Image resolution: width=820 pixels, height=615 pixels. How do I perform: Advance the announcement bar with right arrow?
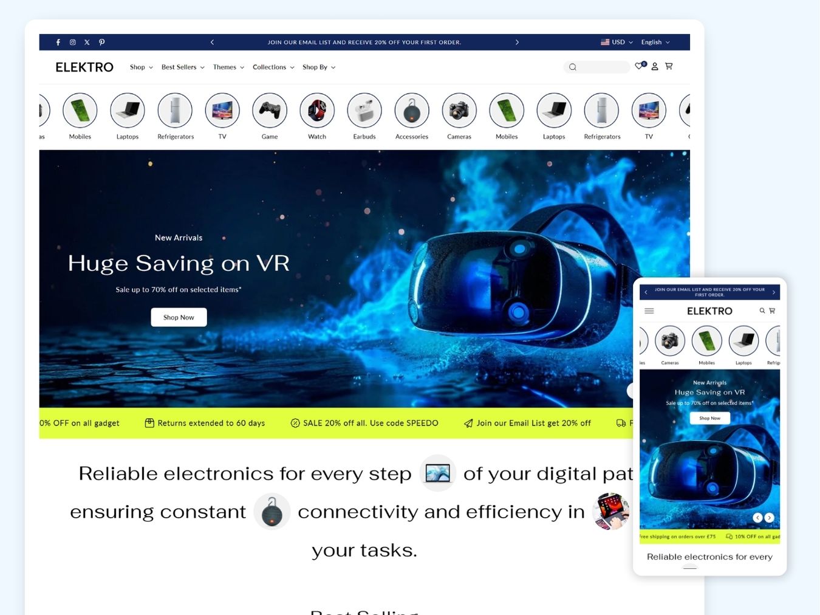pos(517,42)
